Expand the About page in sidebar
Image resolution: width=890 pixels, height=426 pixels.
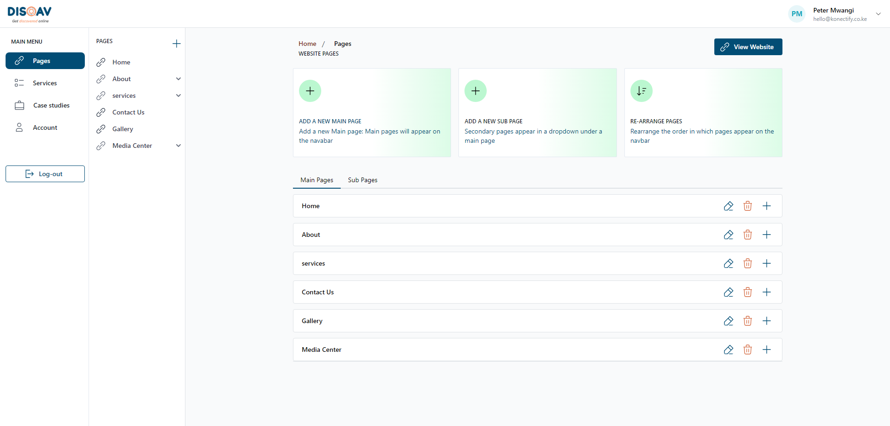(178, 79)
